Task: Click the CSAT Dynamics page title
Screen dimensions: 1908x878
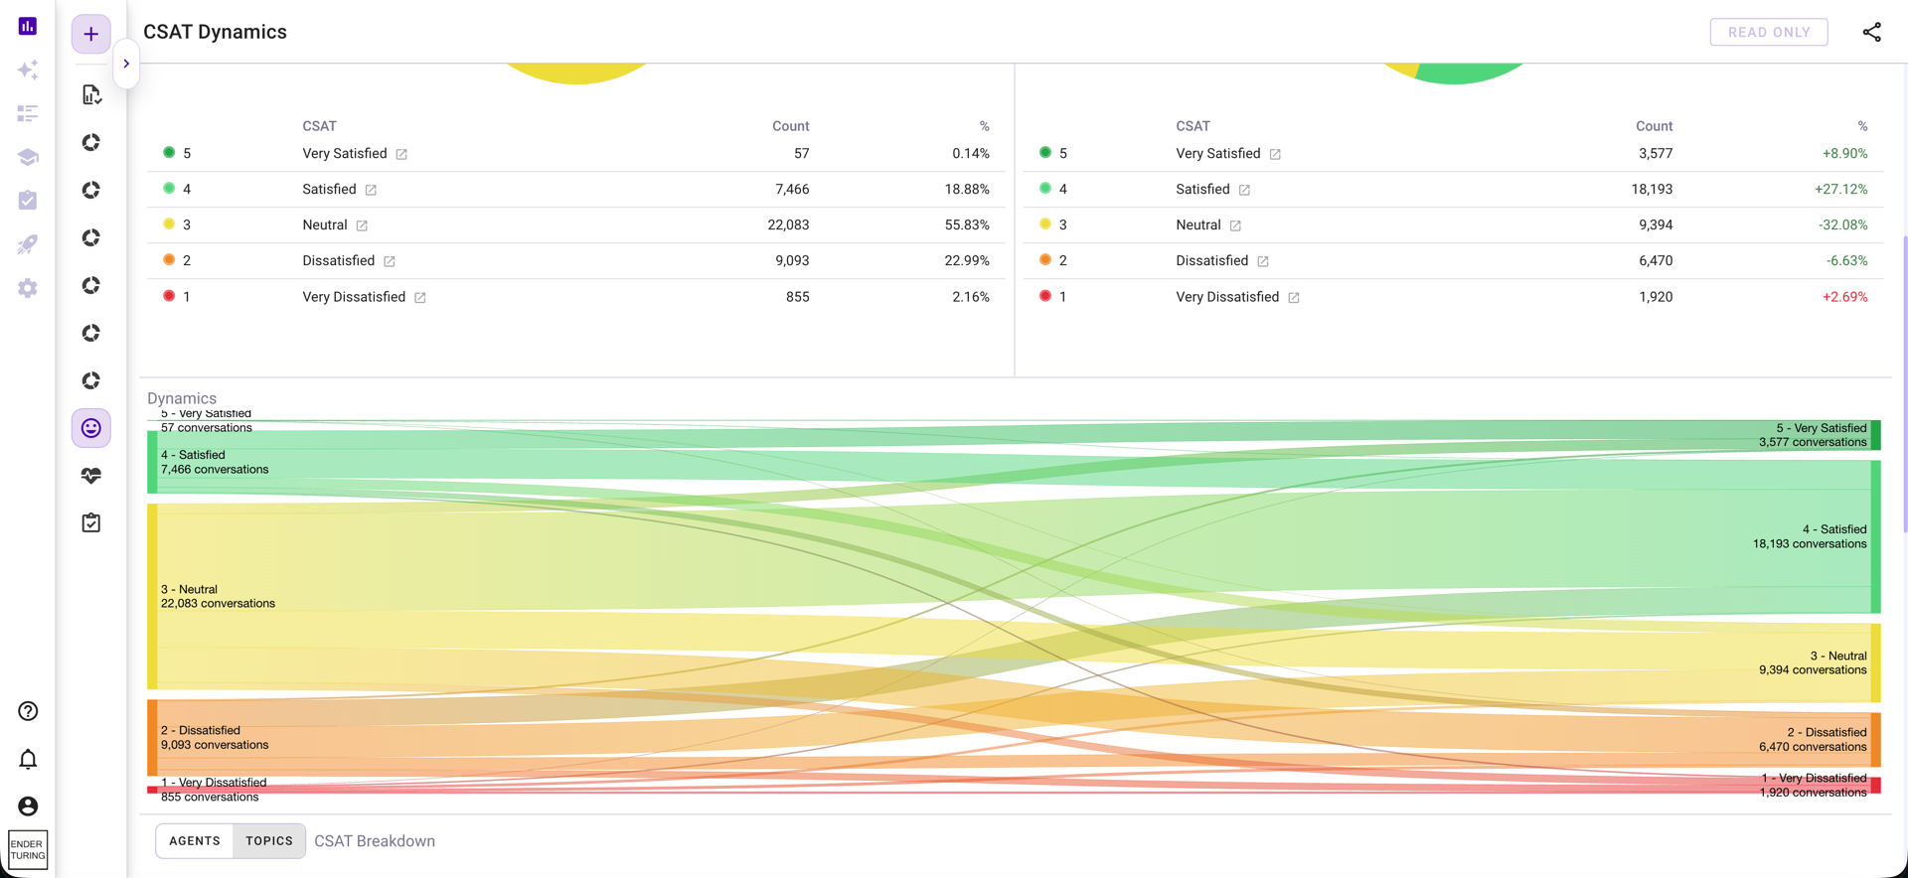Action: [x=215, y=32]
